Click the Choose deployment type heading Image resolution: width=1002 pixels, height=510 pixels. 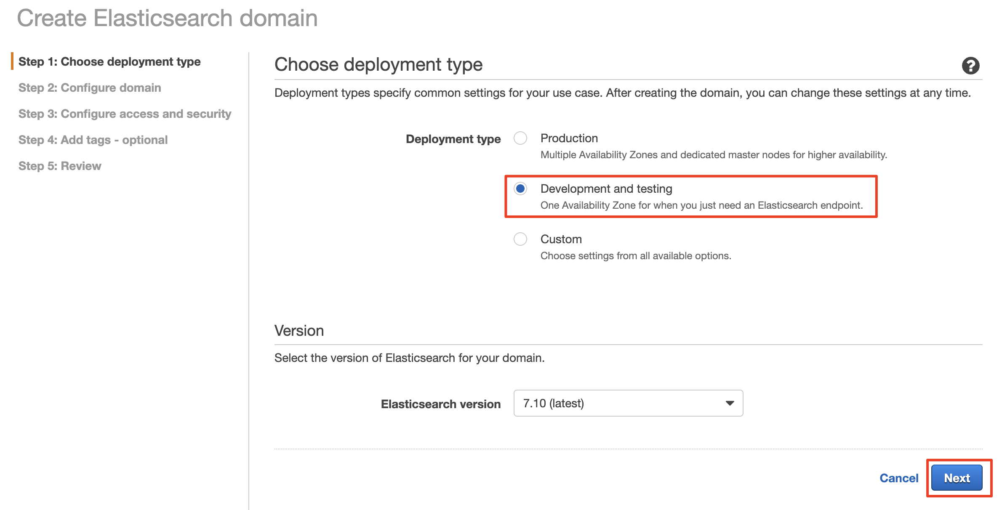pyautogui.click(x=378, y=64)
